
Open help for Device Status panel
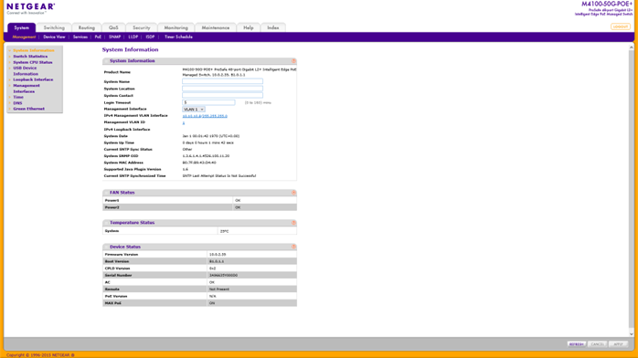point(293,247)
